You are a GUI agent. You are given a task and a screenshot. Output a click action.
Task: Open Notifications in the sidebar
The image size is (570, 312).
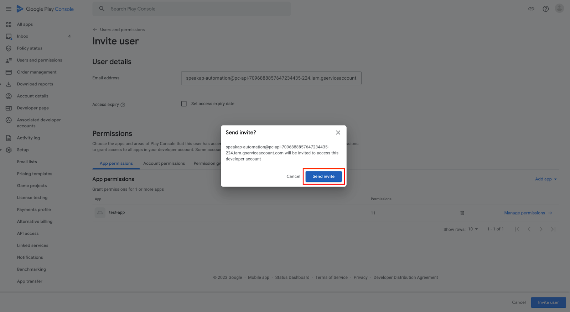pyautogui.click(x=30, y=258)
